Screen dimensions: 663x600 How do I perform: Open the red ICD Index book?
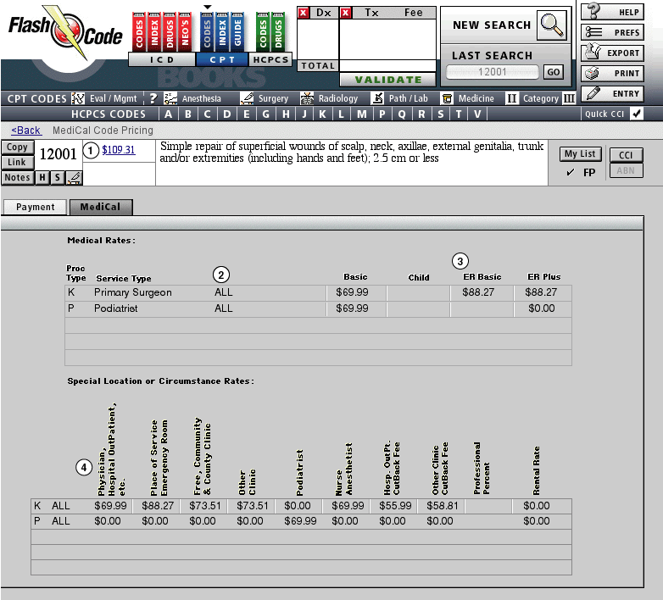(154, 32)
